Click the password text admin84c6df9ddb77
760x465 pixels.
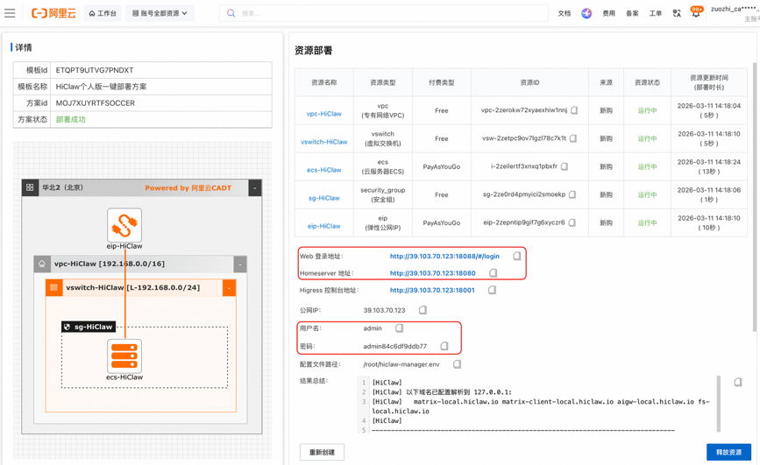click(395, 346)
